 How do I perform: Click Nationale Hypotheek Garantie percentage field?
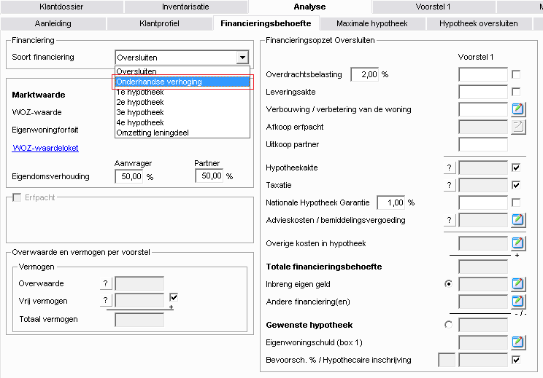391,202
